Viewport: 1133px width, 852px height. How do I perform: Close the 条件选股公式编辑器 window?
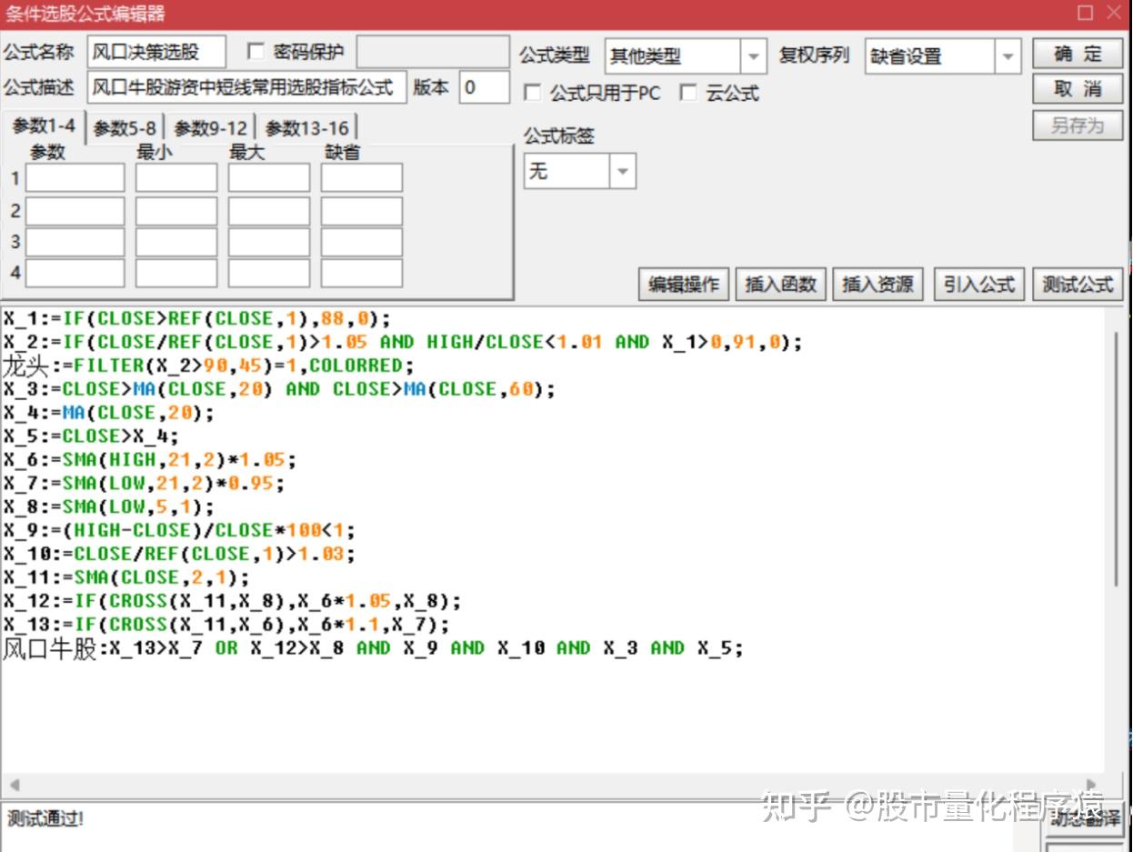(1114, 13)
